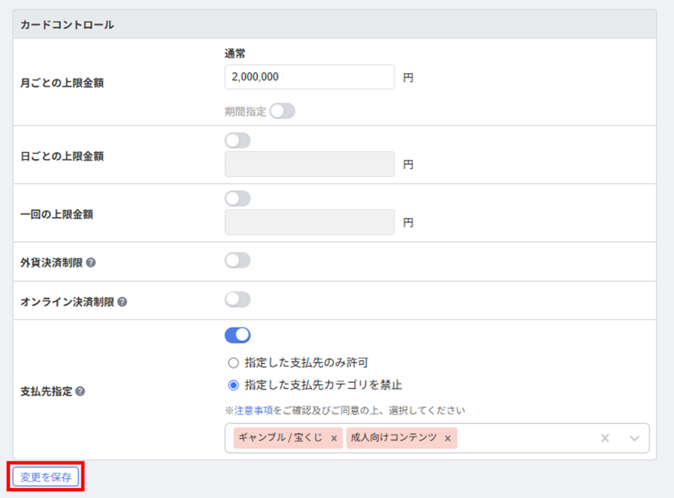Image resolution: width=674 pixels, height=498 pixels.
Task: Click the 変更を保存 button
Action: (x=46, y=477)
